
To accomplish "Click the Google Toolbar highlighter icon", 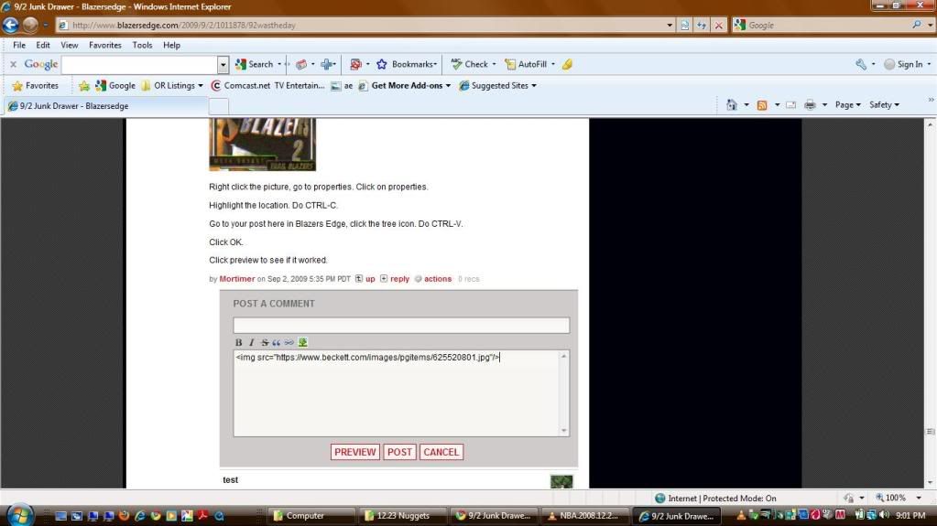I will tap(567, 64).
